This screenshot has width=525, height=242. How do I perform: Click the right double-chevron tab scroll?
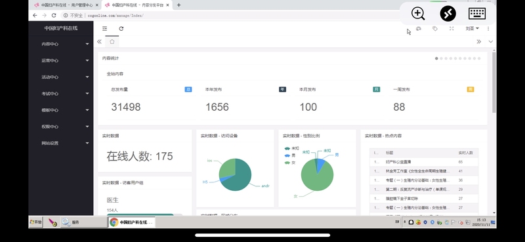click(479, 41)
